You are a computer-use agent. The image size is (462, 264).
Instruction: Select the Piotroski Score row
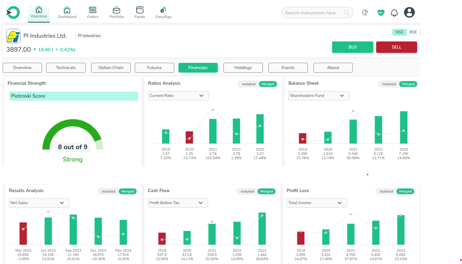[x=74, y=96]
